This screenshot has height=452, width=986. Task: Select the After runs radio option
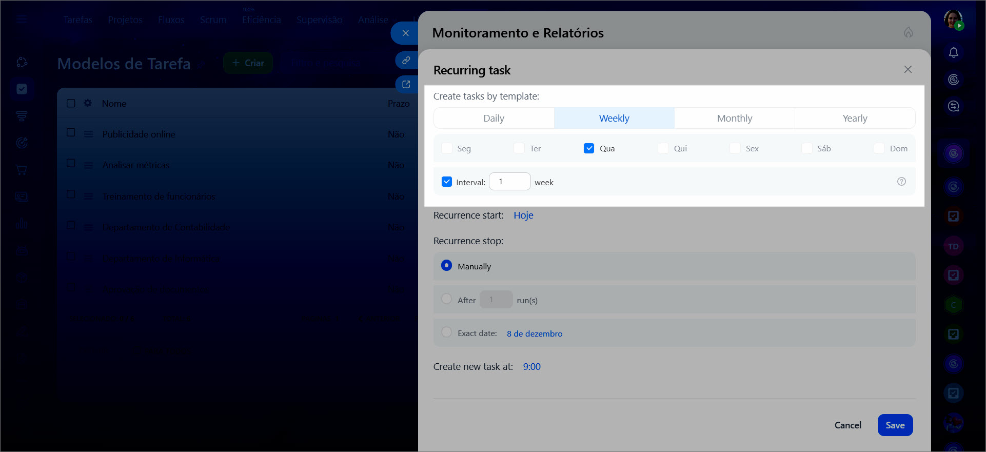pyautogui.click(x=447, y=299)
